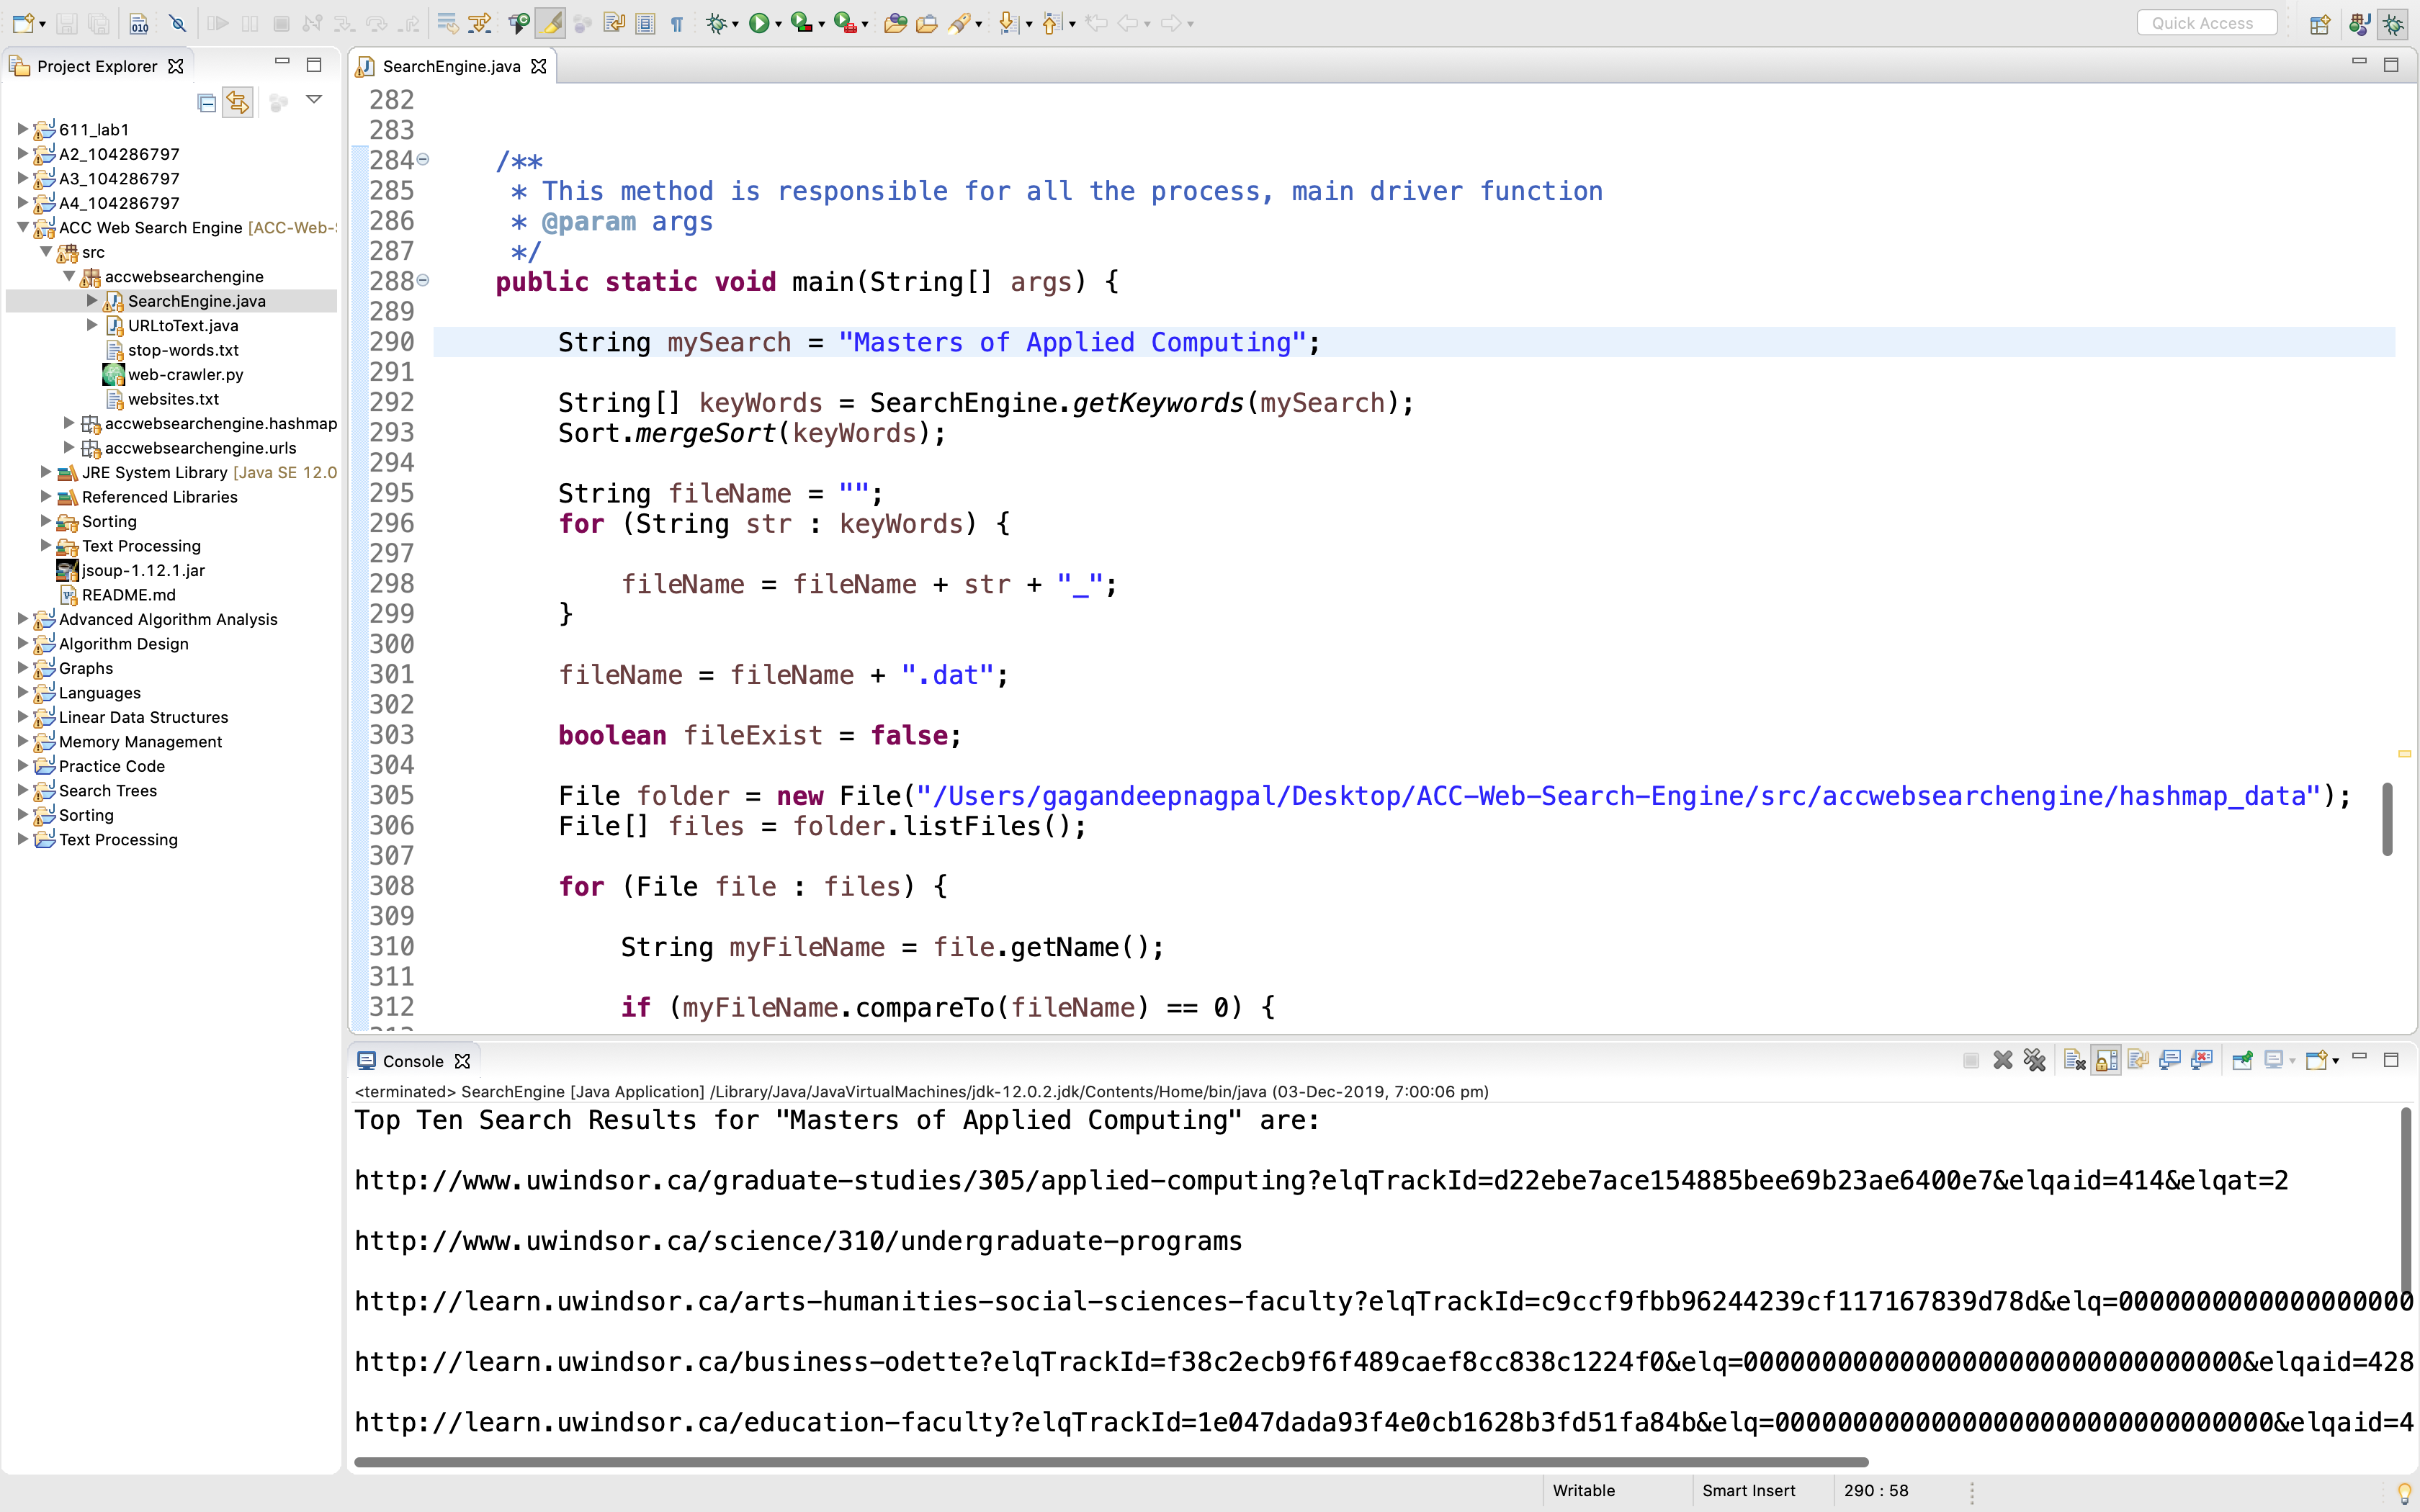2420x1512 pixels.
Task: Toggle Word Wrap toolbar button
Action: point(613,23)
